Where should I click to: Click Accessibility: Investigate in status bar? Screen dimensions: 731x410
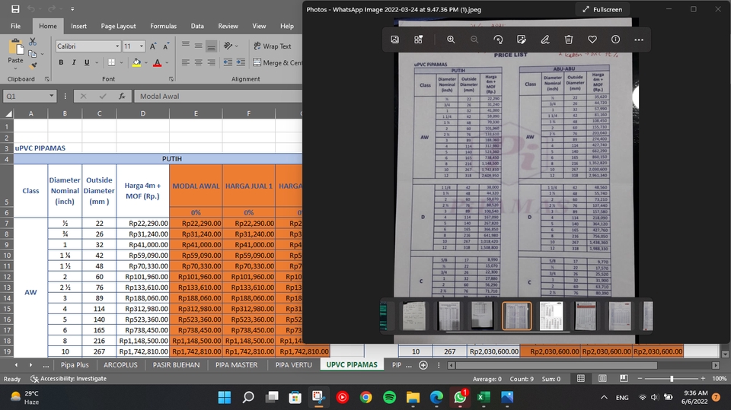click(x=69, y=379)
